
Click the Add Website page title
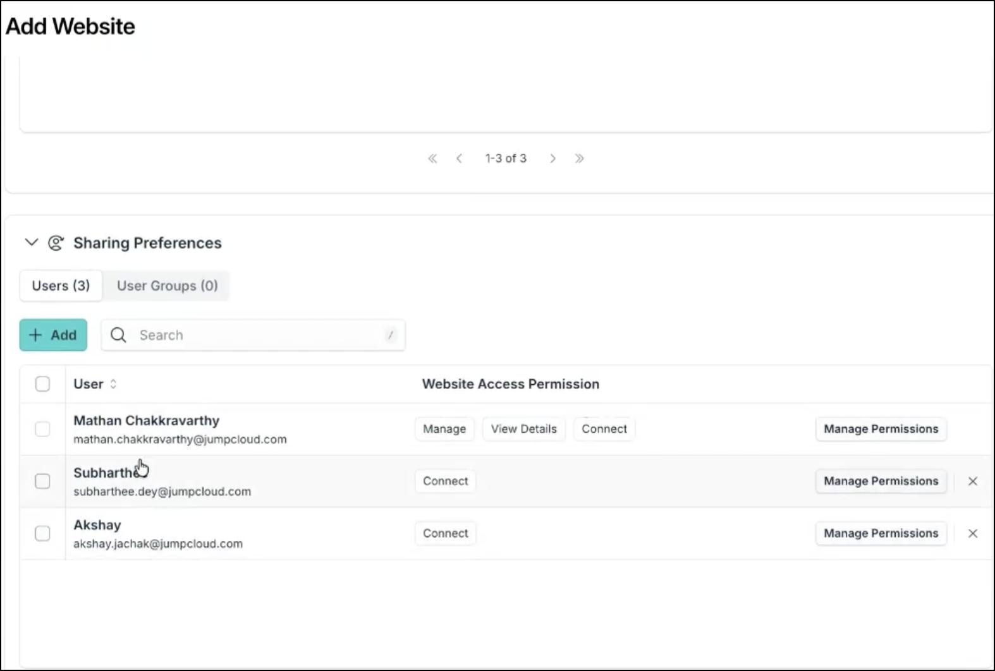click(70, 27)
